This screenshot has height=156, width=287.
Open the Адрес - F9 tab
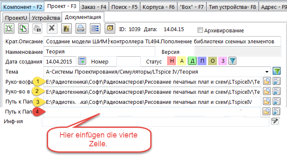pos(273,7)
